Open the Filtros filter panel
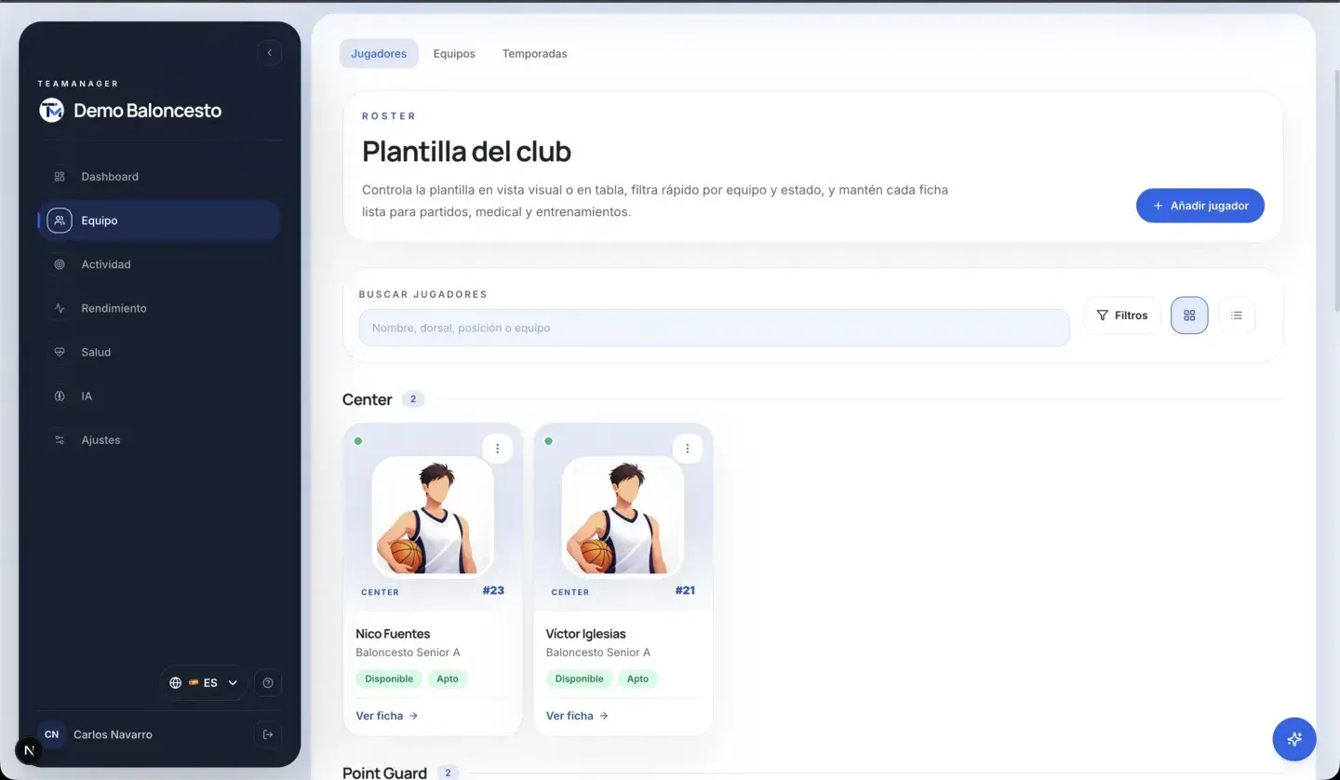The width and height of the screenshot is (1340, 780). pyautogui.click(x=1122, y=316)
